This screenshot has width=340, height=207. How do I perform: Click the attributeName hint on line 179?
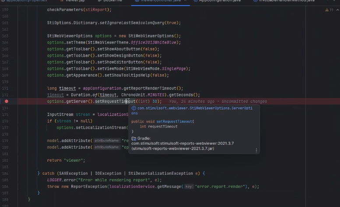click(x=107, y=141)
